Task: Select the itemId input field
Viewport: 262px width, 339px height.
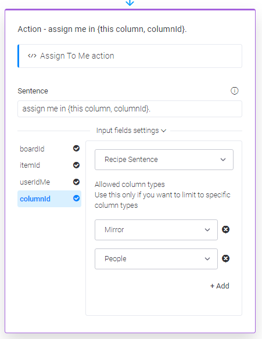Action: pos(49,165)
